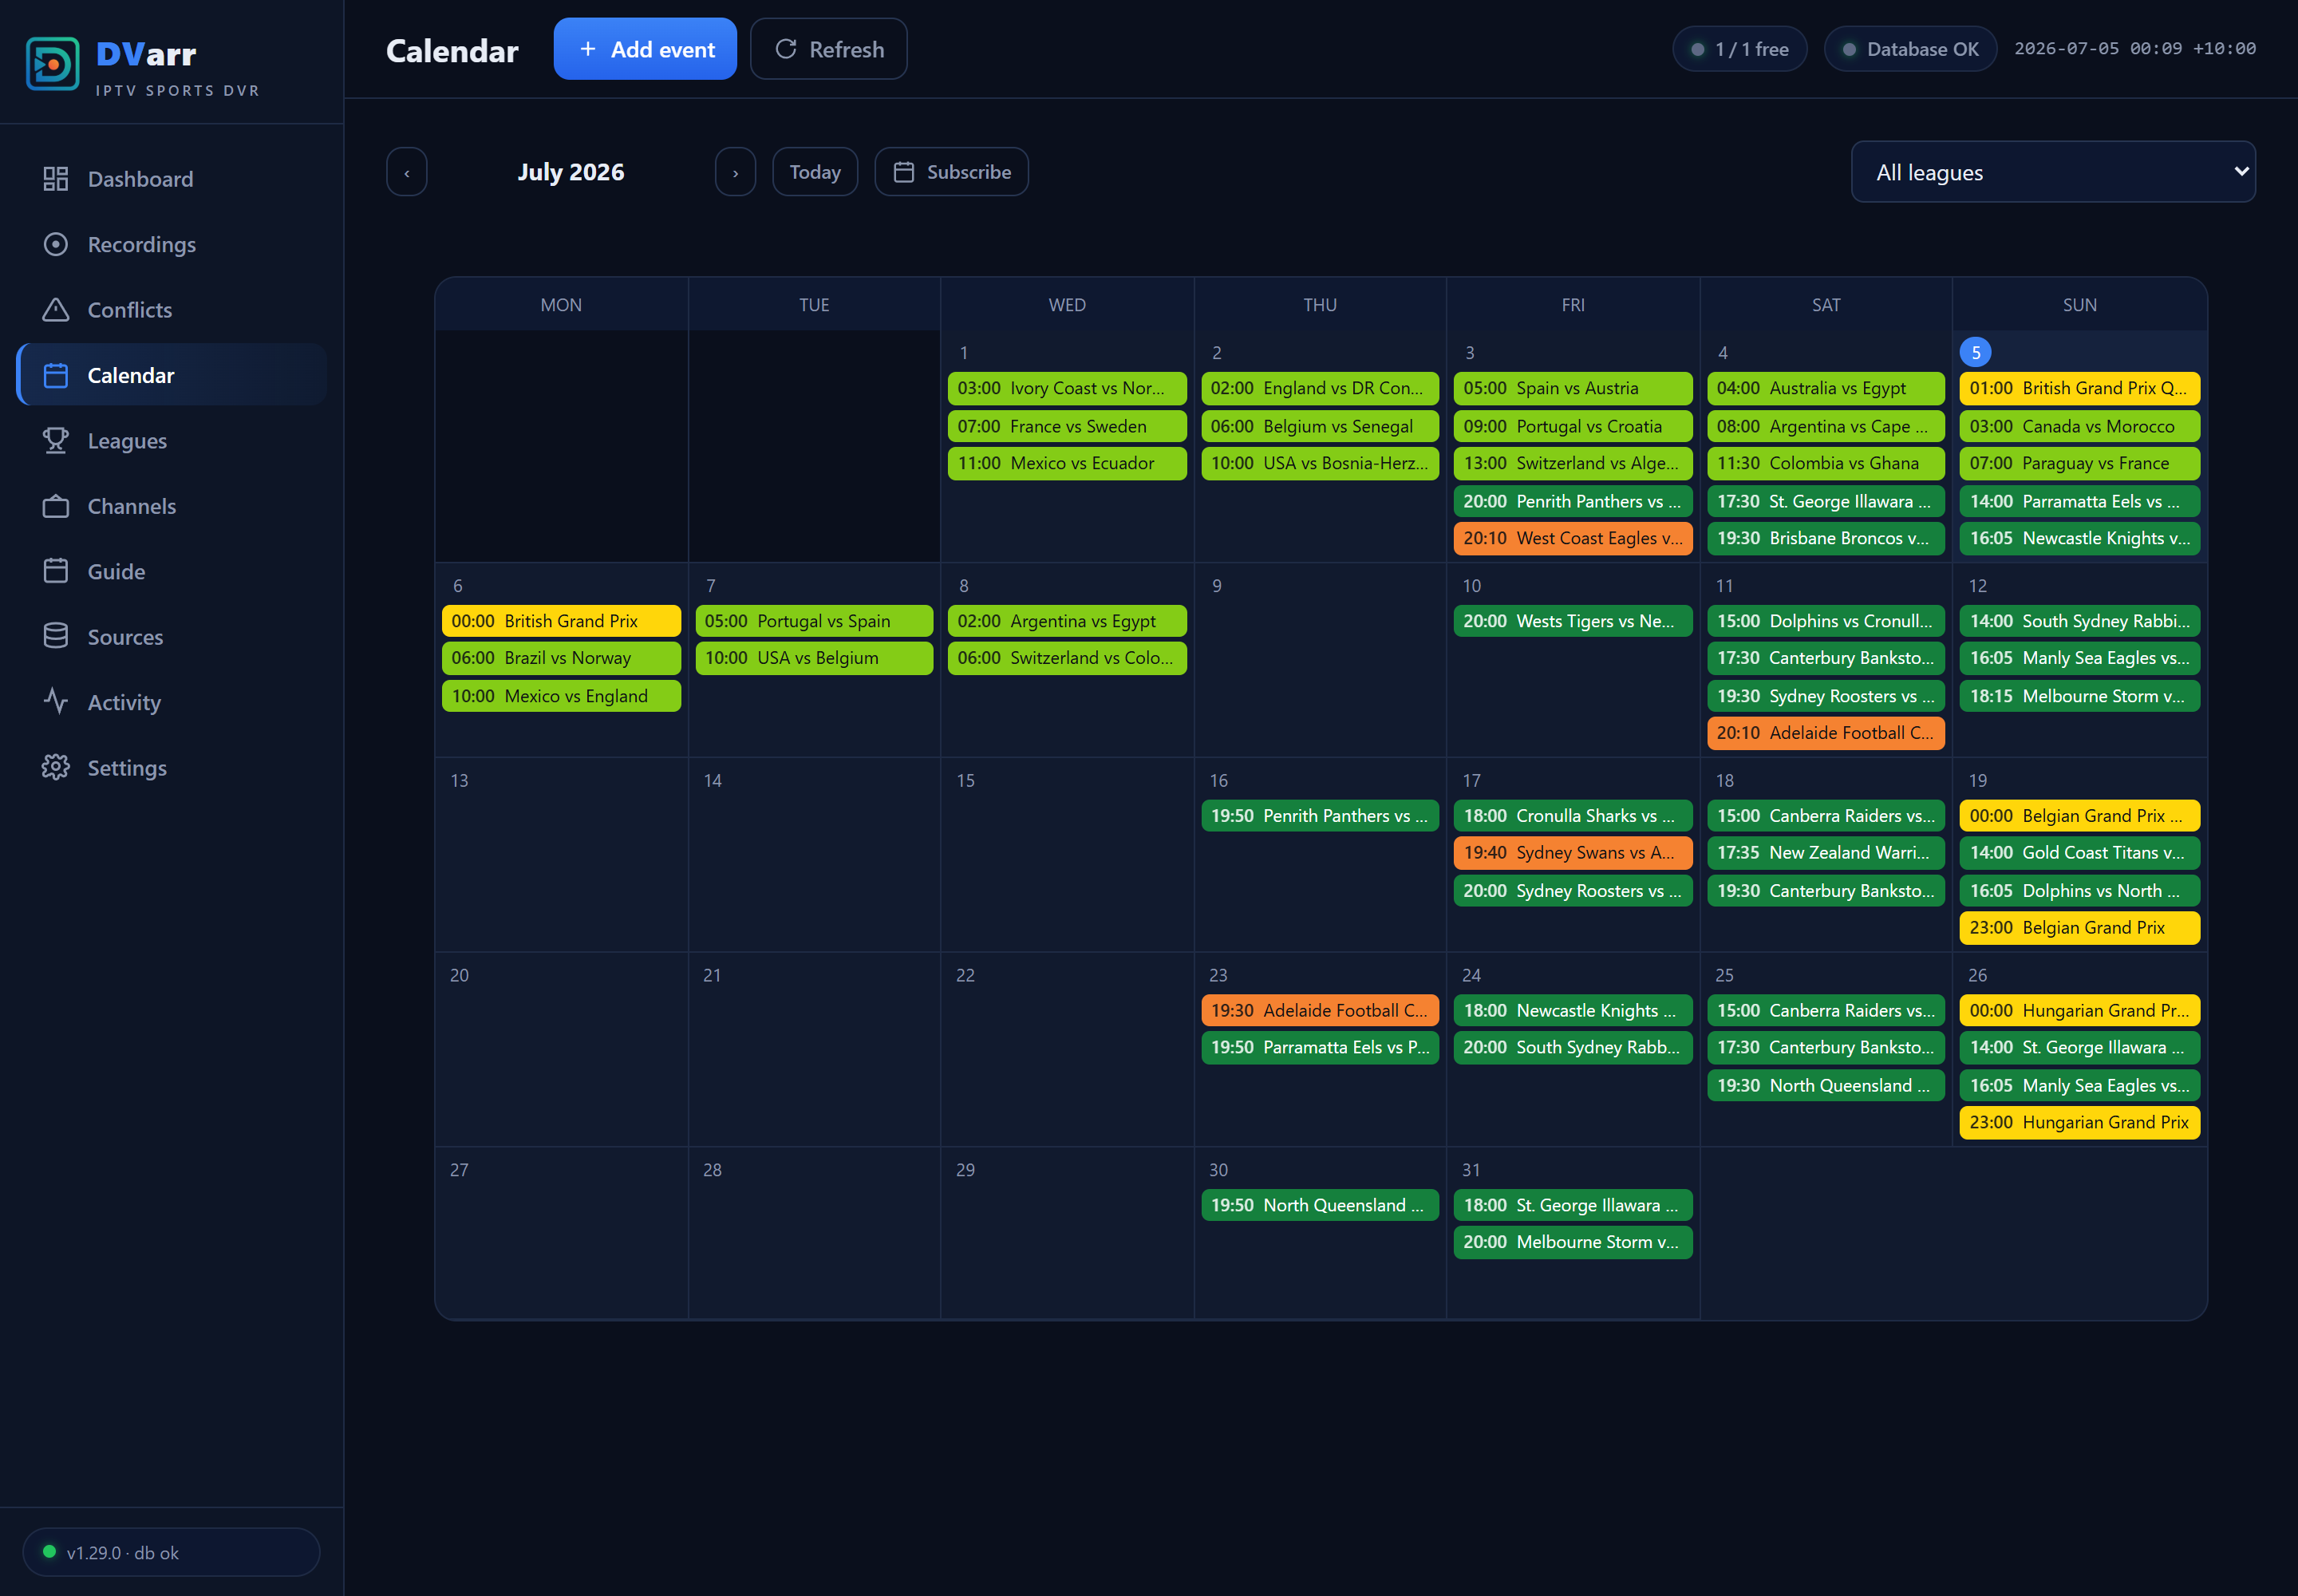Click the timestamp 2026-07-05 00:09 +10:00

point(2134,49)
